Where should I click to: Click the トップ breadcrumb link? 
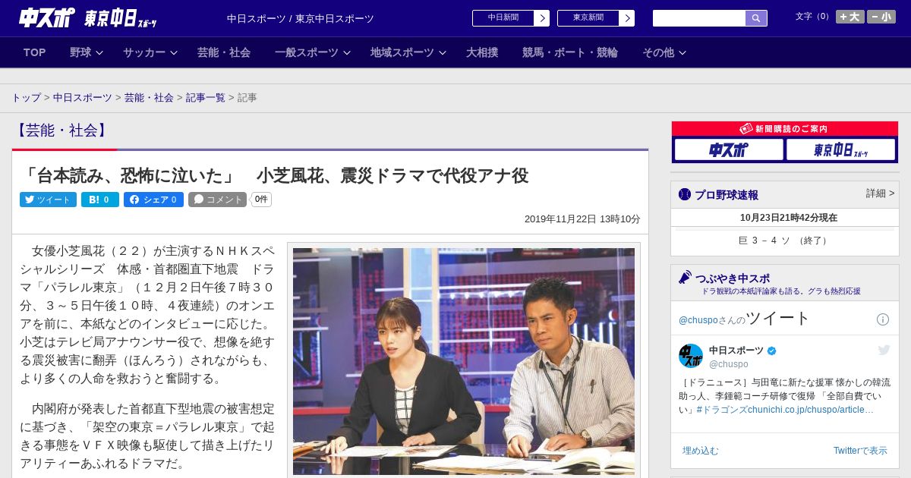point(26,98)
